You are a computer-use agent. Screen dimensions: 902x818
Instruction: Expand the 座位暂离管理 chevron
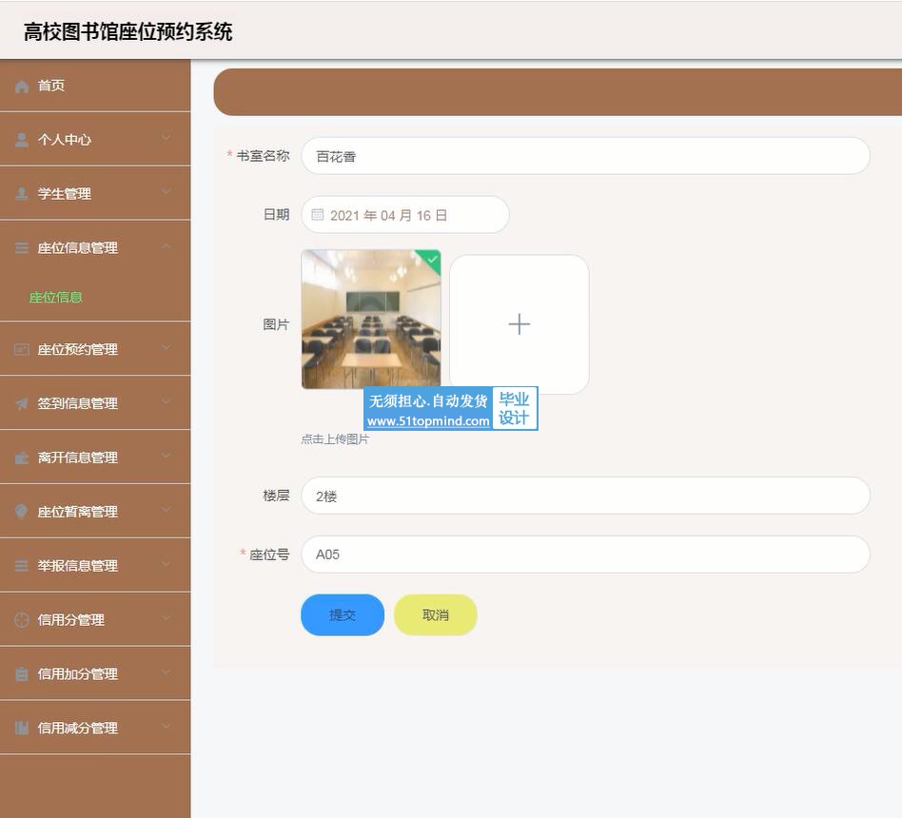coord(167,509)
